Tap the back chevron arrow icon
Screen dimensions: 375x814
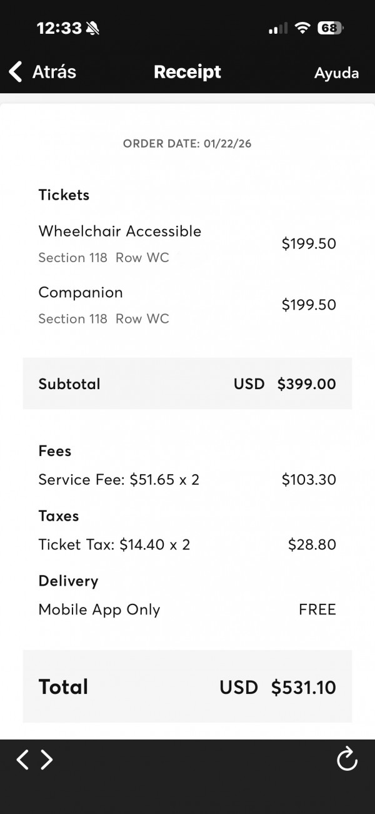(16, 72)
